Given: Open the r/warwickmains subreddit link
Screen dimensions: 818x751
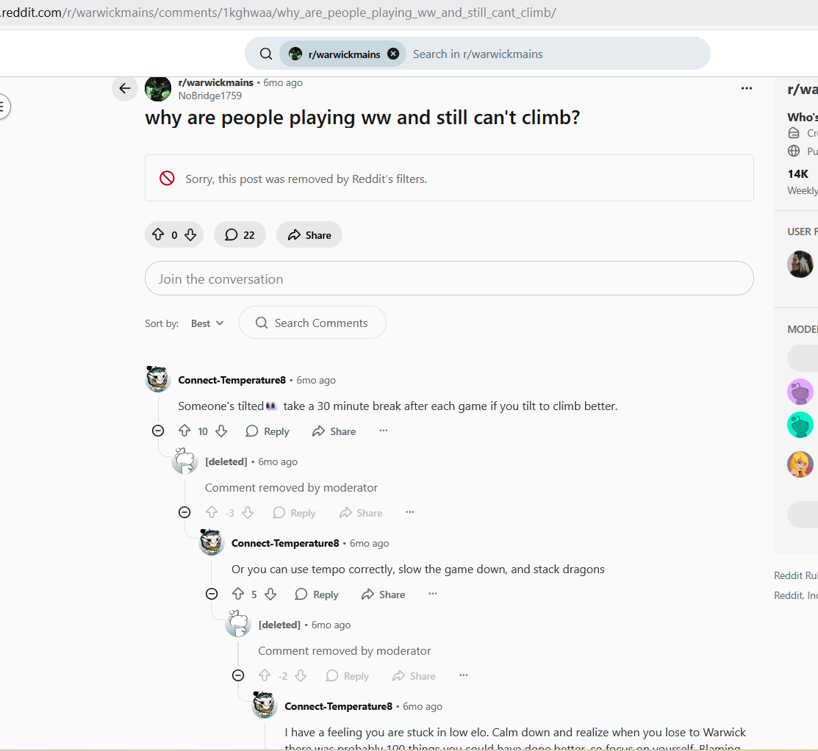Looking at the screenshot, I should pos(215,82).
